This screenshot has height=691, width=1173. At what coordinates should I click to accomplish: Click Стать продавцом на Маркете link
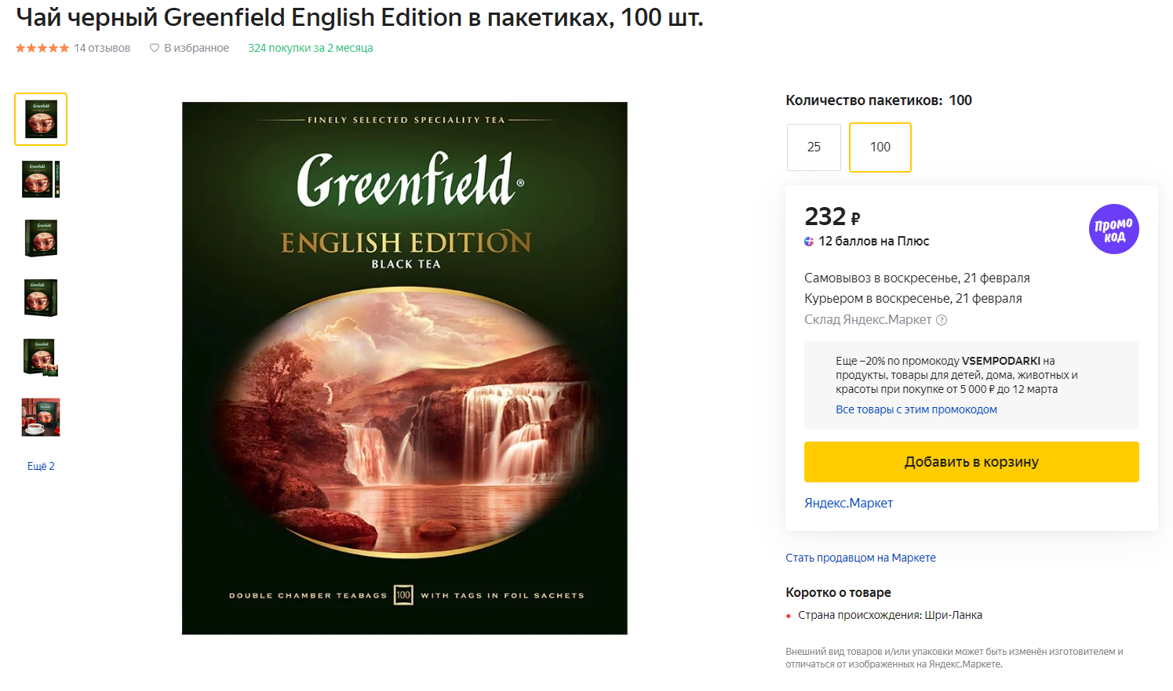(x=860, y=558)
